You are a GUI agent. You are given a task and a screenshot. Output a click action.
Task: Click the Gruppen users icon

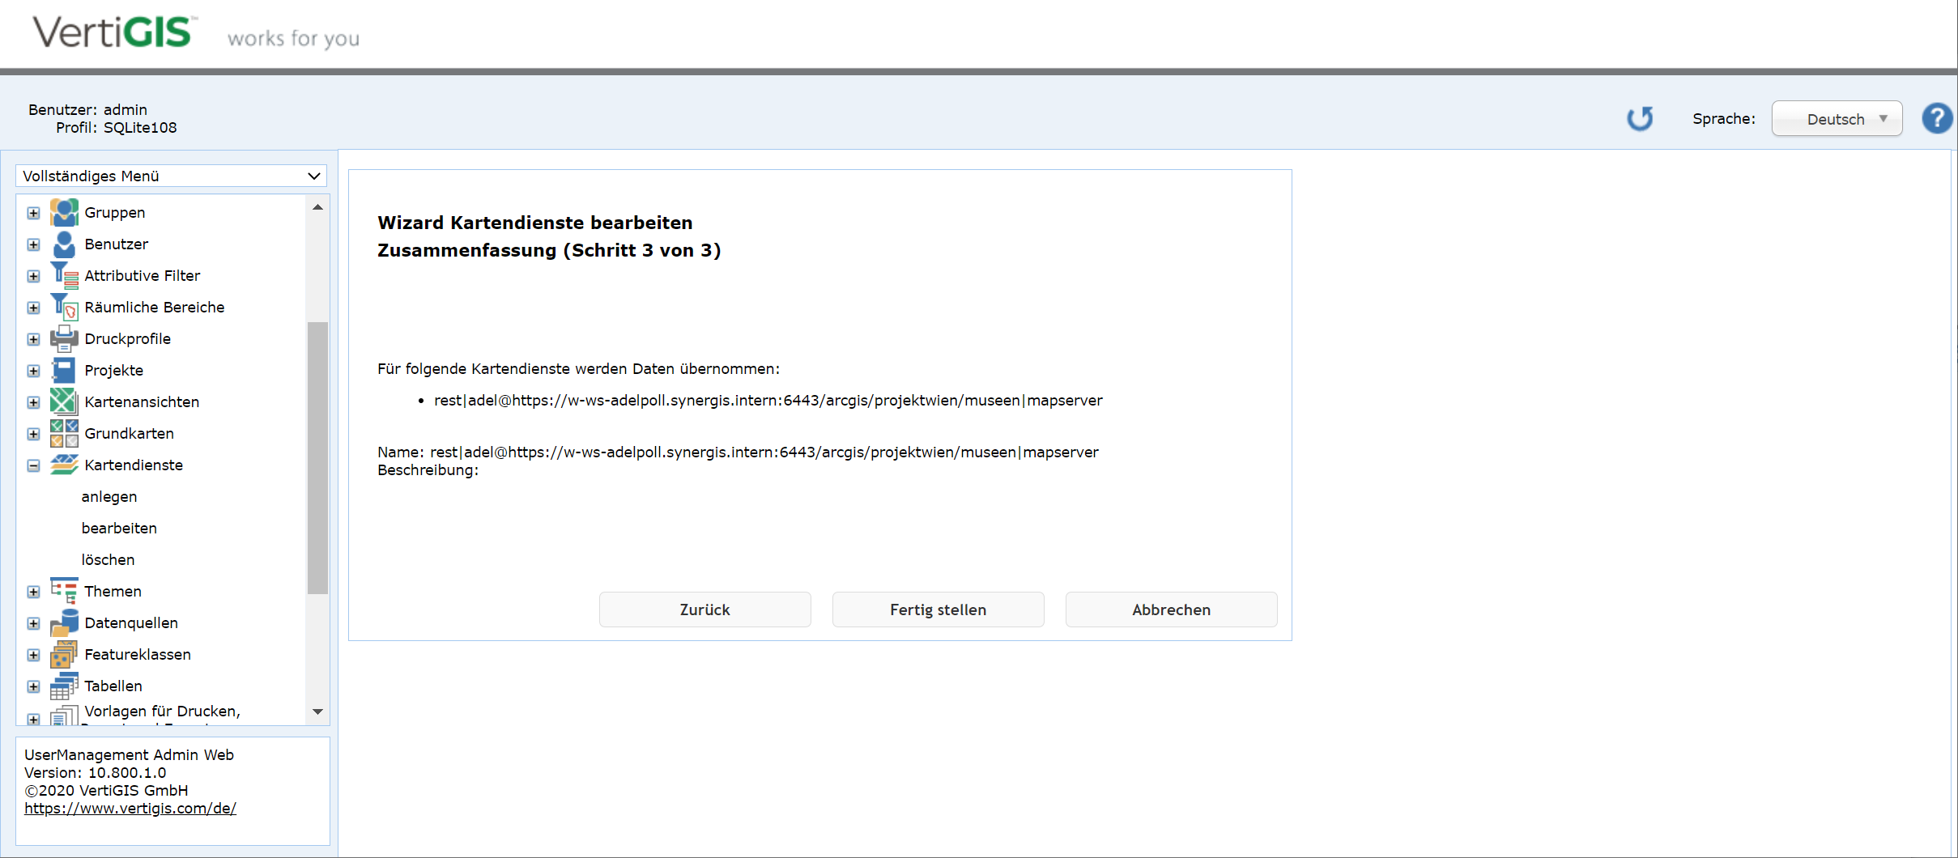[x=64, y=212]
